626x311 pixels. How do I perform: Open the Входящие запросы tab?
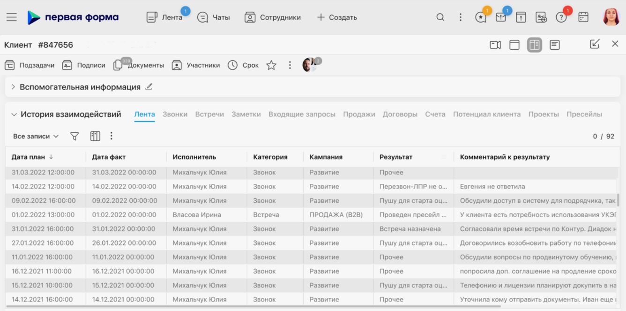302,114
